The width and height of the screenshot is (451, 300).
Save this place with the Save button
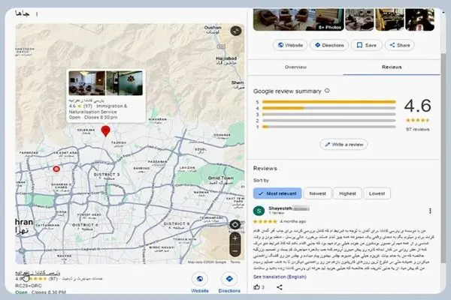[x=366, y=45]
